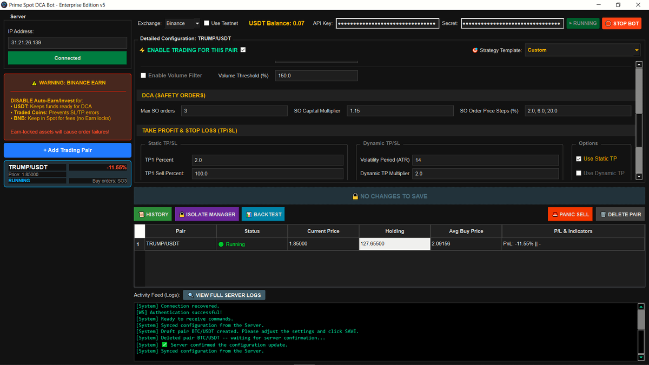
Task: Toggle Enable Trading For This Pair checkbox
Action: [x=243, y=50]
